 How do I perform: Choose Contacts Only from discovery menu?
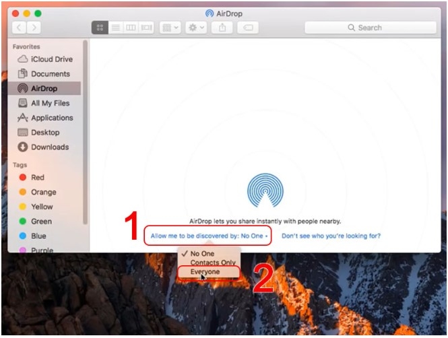click(209, 263)
